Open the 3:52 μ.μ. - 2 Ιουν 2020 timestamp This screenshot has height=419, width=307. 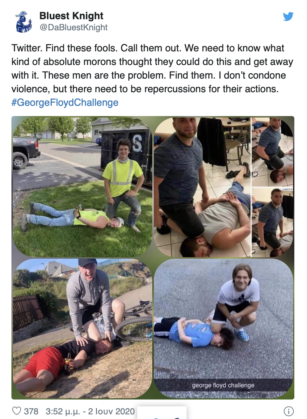[x=90, y=411]
